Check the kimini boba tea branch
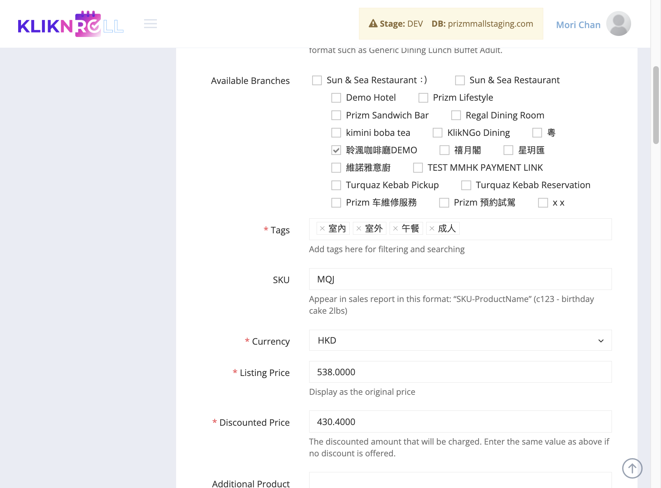Viewport: 661px width, 488px height. (x=336, y=133)
